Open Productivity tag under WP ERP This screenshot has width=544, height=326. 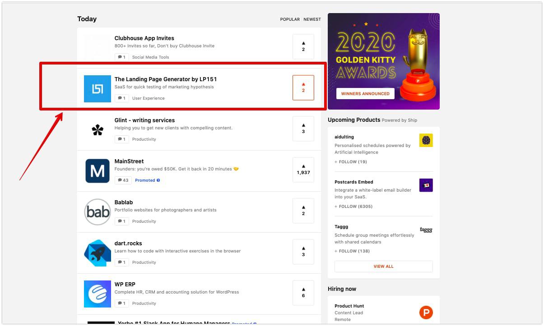(x=144, y=303)
